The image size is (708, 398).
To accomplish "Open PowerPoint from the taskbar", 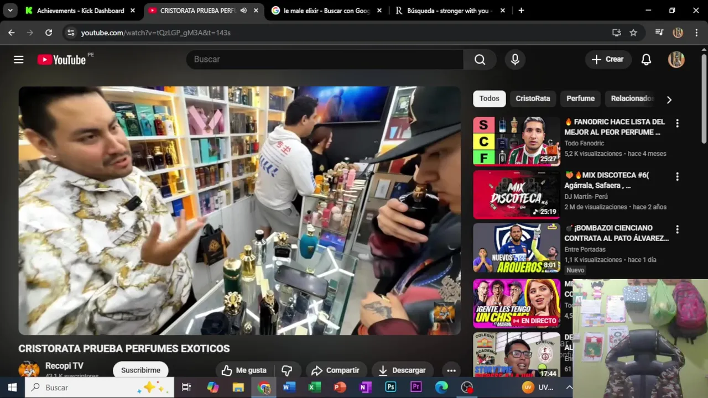I will (x=340, y=387).
